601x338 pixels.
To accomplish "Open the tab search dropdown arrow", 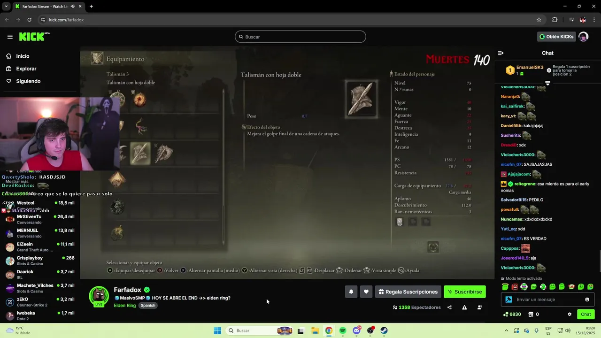I will [6, 7].
